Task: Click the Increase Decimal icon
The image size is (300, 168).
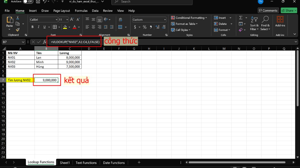Action: 158,27
